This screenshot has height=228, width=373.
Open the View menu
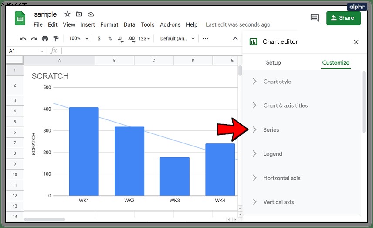(x=69, y=24)
